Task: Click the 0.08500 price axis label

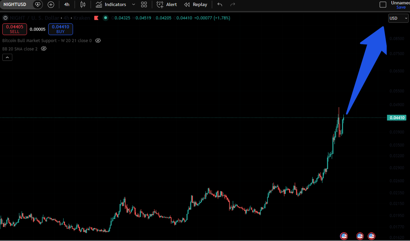Action: click(x=397, y=39)
